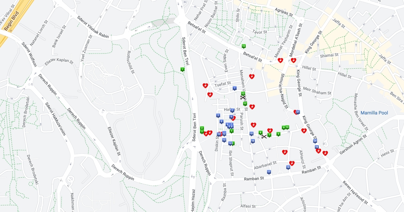The height and width of the screenshot is (212, 404).
Task: Click blue marker 16
Action: 253,141
